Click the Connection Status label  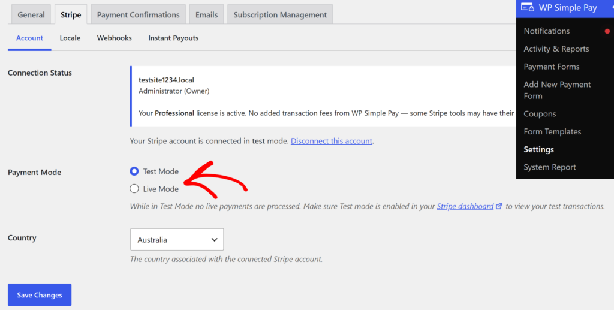tap(40, 73)
